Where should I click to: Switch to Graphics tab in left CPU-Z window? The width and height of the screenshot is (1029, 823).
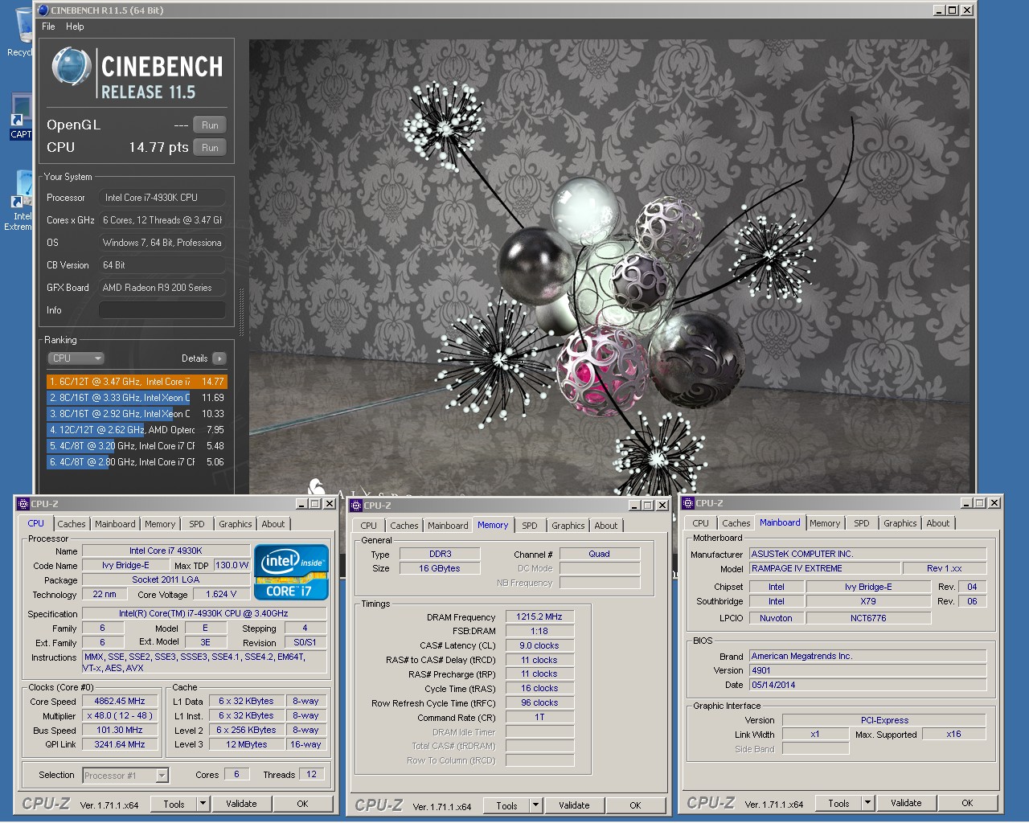(x=236, y=524)
